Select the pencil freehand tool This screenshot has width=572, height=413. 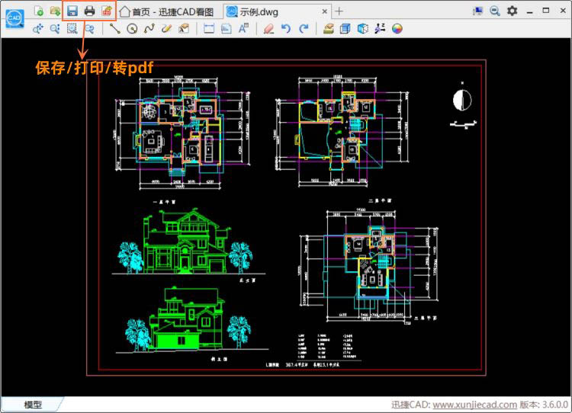(166, 28)
